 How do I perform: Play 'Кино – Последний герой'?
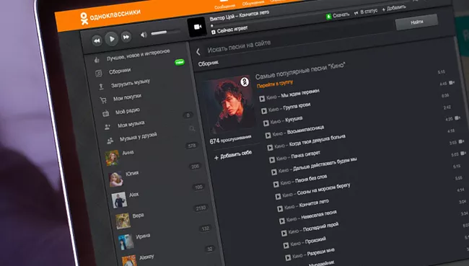pyautogui.click(x=284, y=233)
